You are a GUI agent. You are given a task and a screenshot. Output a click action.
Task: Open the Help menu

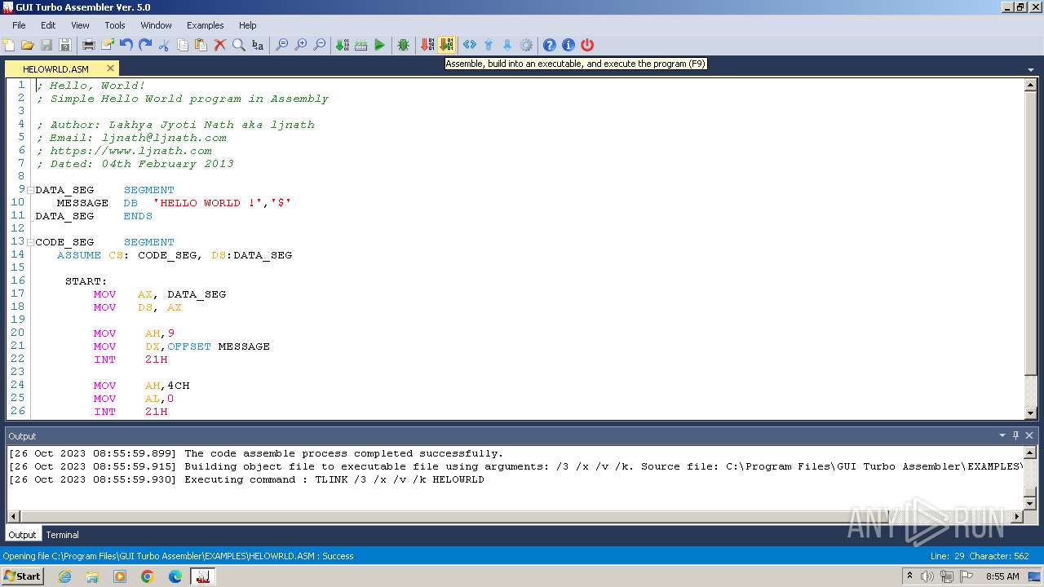[x=248, y=25]
